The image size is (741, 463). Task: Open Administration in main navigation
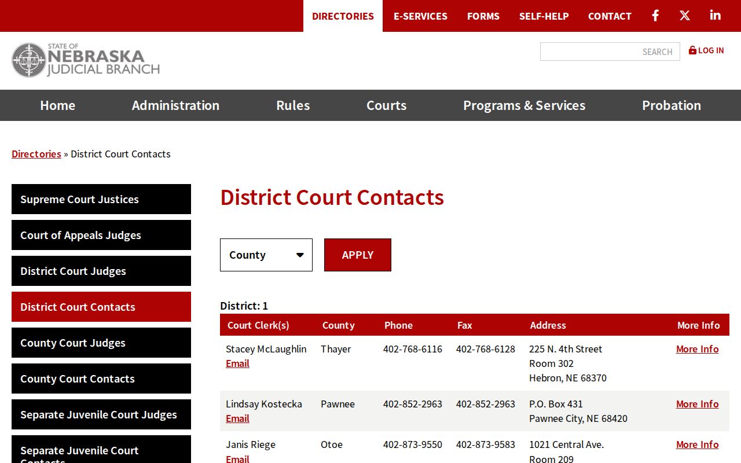[175, 105]
